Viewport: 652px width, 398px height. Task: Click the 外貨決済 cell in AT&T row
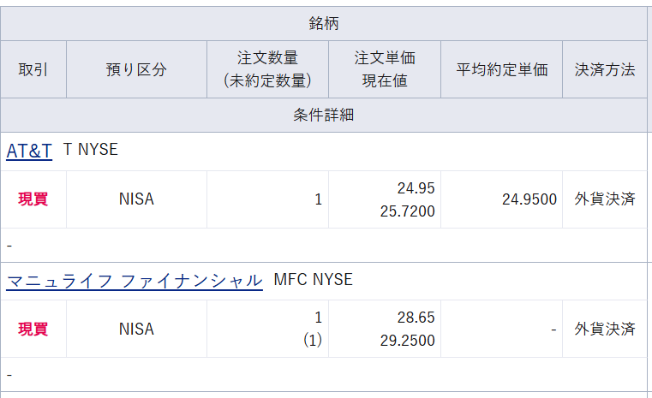(x=605, y=199)
